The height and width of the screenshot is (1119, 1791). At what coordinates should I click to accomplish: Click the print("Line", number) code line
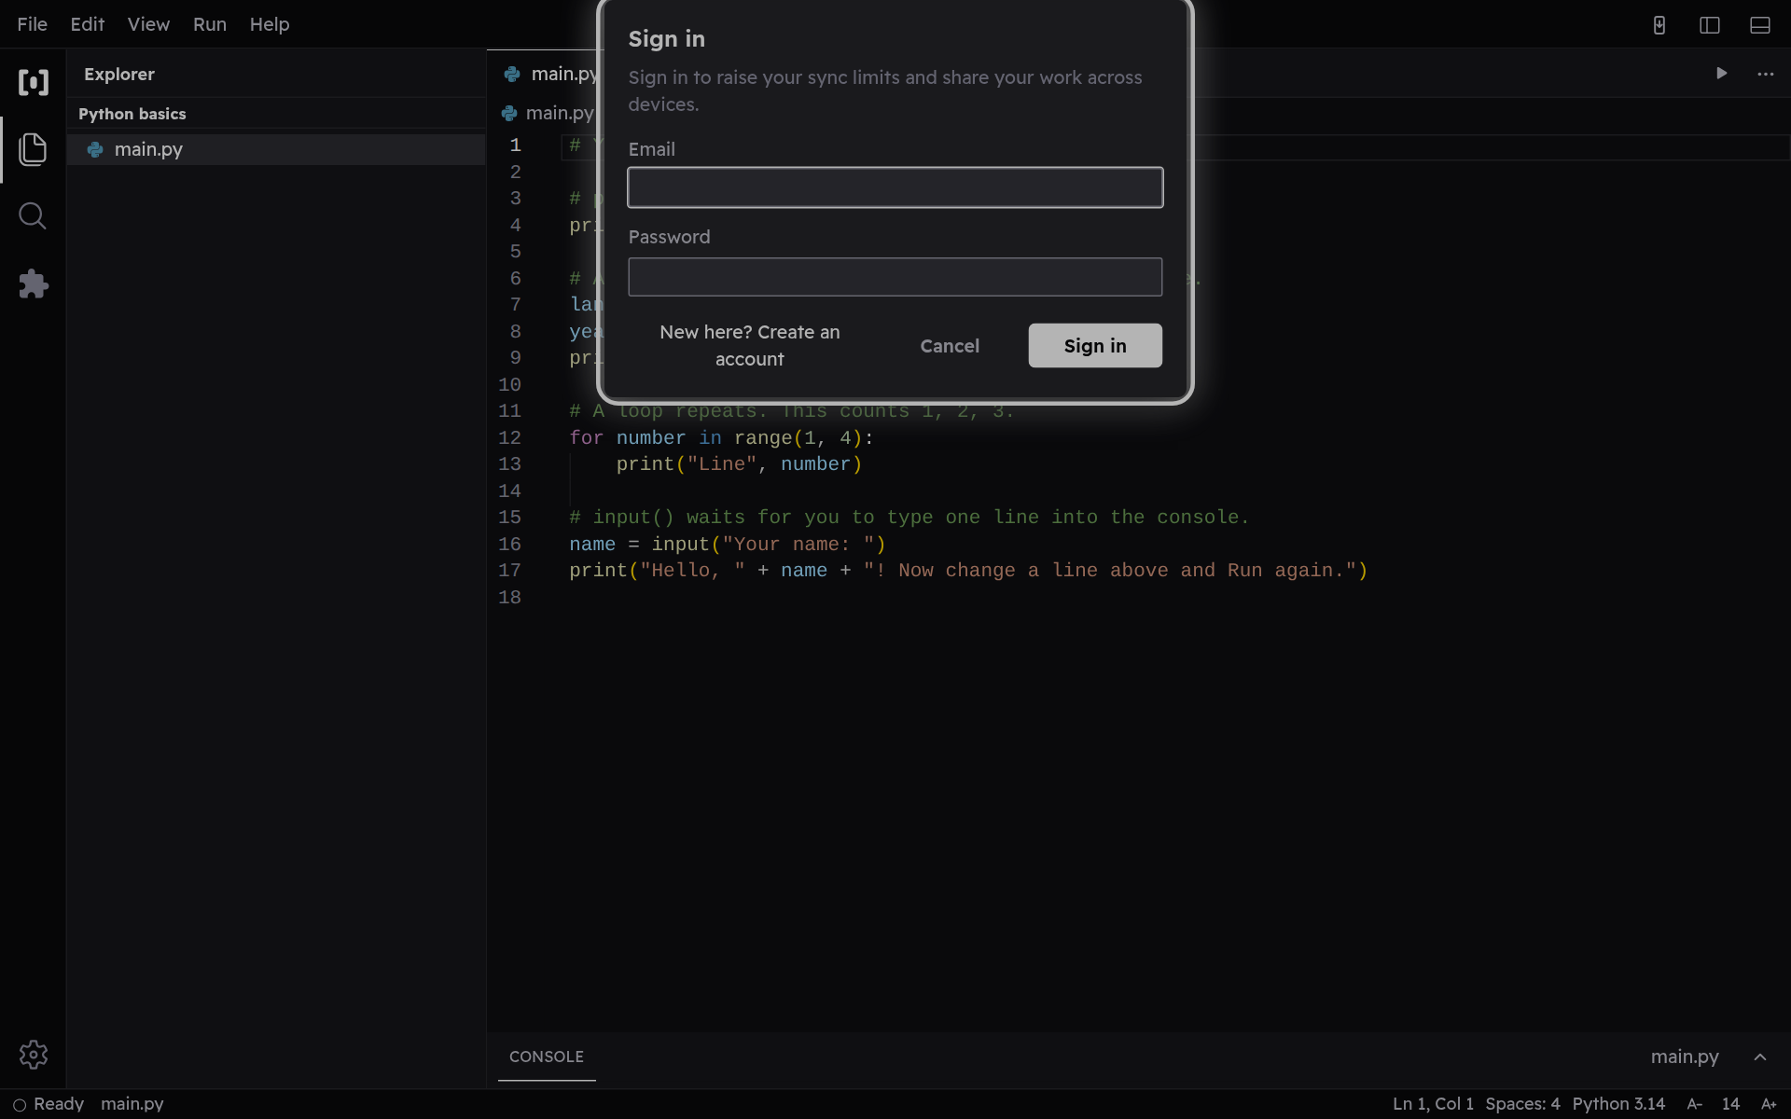point(739,464)
